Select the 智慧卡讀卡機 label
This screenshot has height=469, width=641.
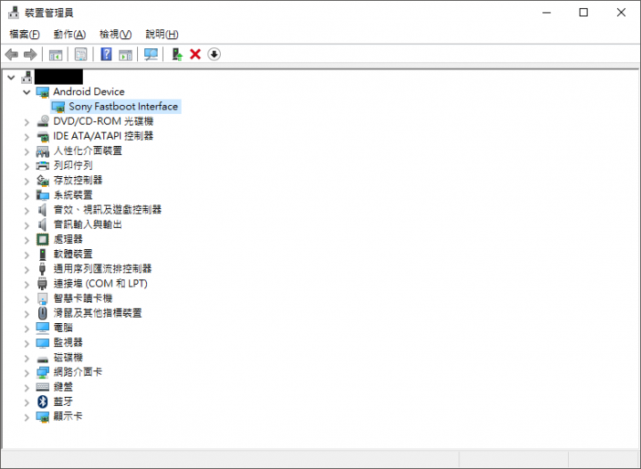pyautogui.click(x=83, y=298)
